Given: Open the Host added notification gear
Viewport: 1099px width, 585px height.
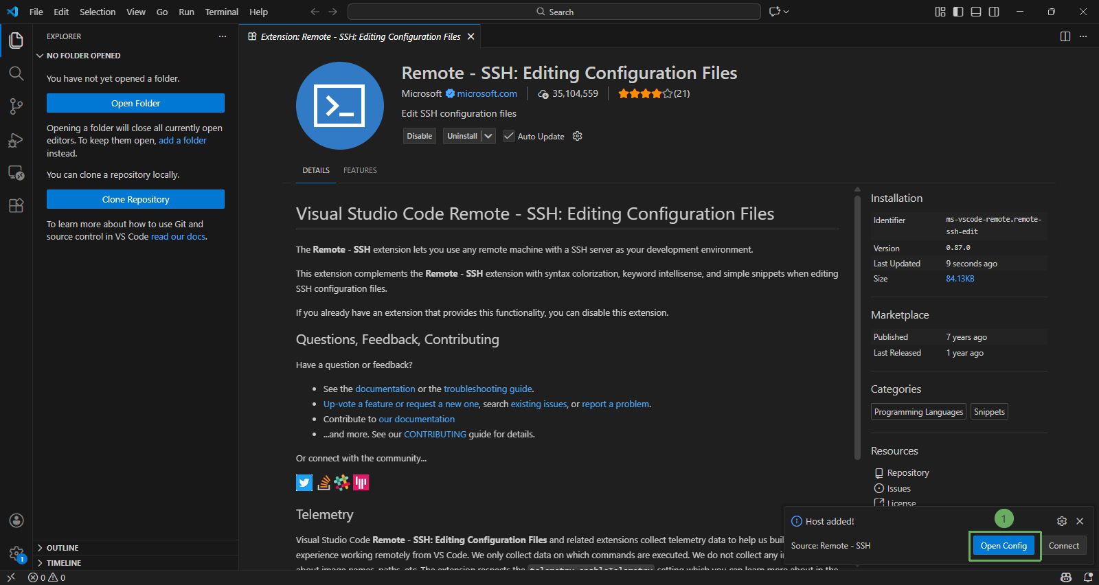Looking at the screenshot, I should click(x=1062, y=521).
